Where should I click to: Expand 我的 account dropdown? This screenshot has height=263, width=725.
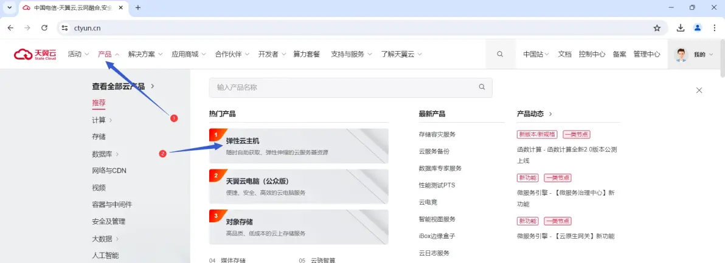(x=704, y=55)
